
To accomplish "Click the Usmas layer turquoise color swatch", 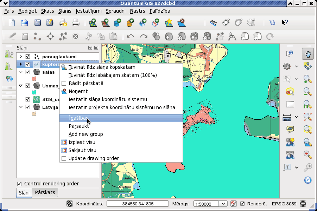I will 34,92.
